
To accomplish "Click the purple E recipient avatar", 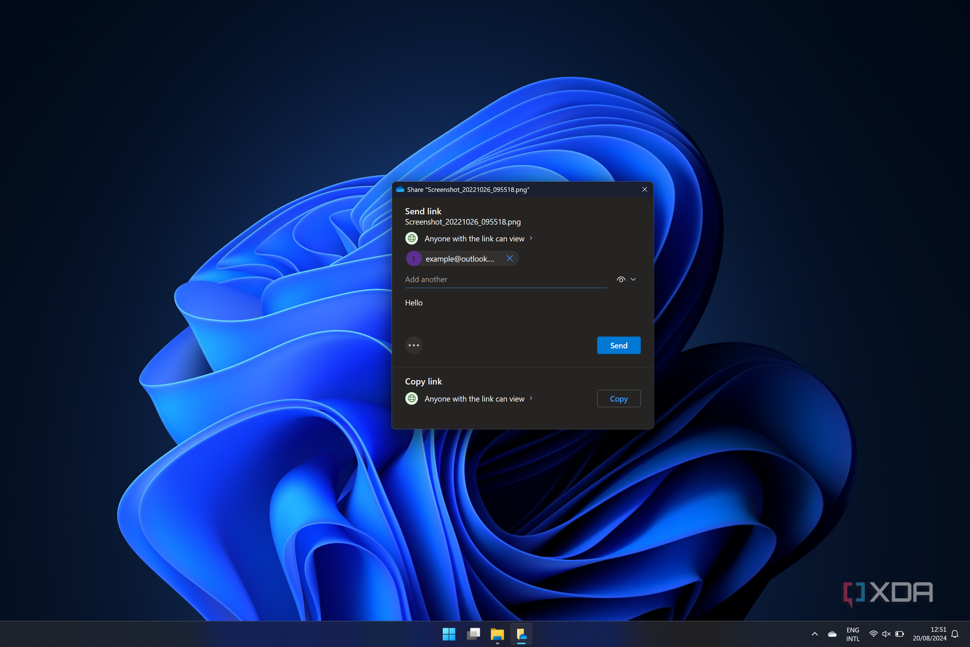I will pos(414,258).
